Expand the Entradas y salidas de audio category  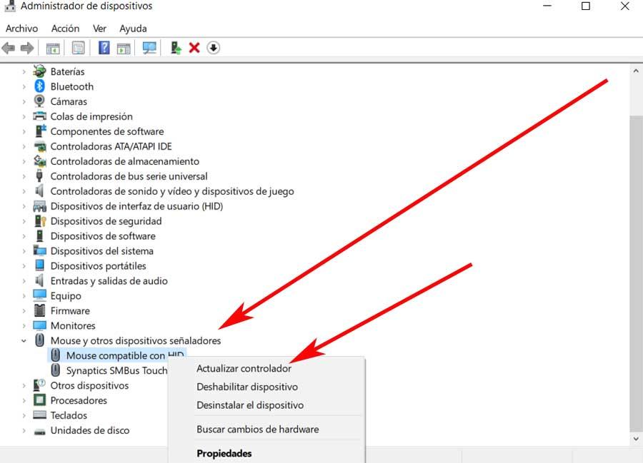[x=24, y=281]
